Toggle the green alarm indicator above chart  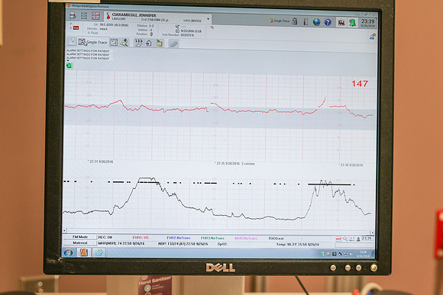tap(70, 66)
